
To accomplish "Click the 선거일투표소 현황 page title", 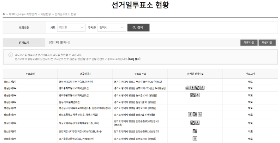I will tap(140, 5).
